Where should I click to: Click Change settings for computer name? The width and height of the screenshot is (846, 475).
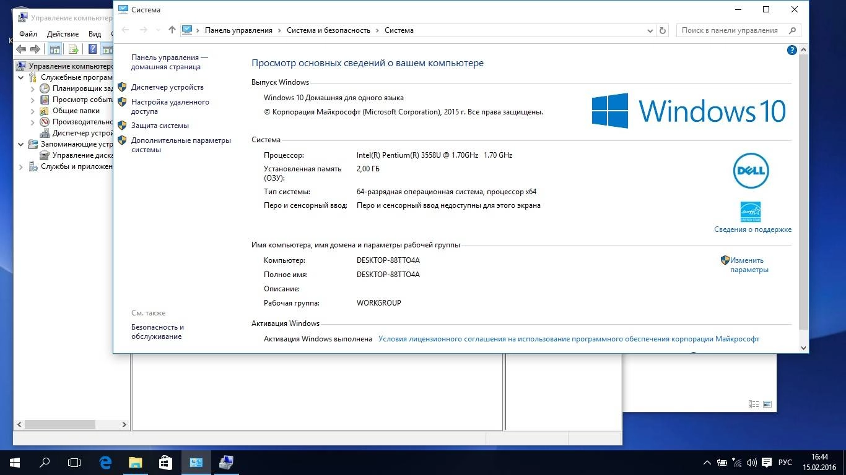point(749,265)
